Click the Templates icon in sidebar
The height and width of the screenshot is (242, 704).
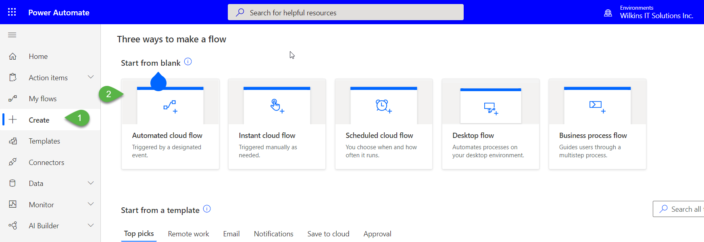13,141
